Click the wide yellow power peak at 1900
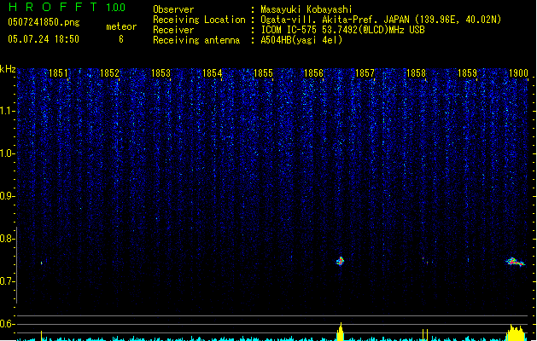Screen dimensions: 537x341 516,332
